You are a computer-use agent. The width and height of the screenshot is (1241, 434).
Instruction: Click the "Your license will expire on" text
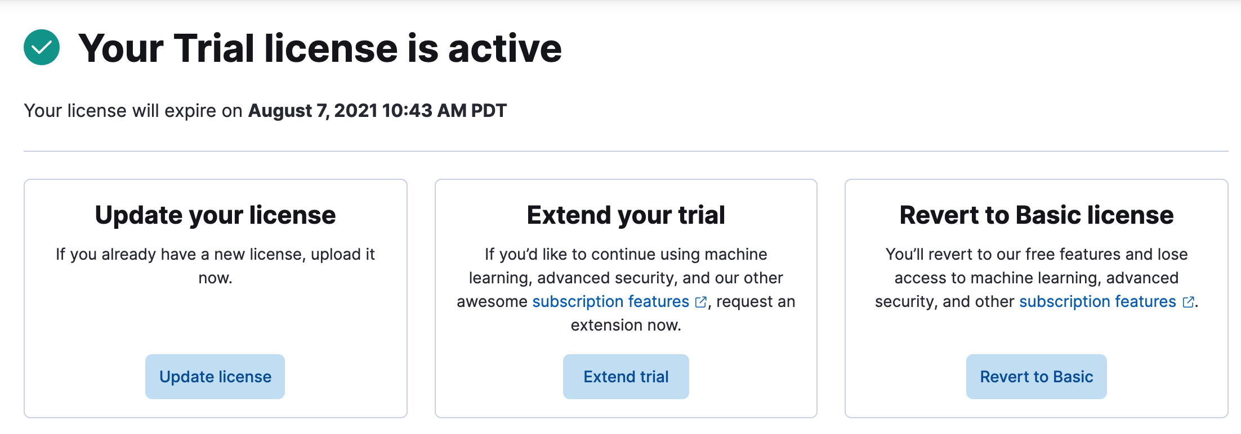click(133, 111)
